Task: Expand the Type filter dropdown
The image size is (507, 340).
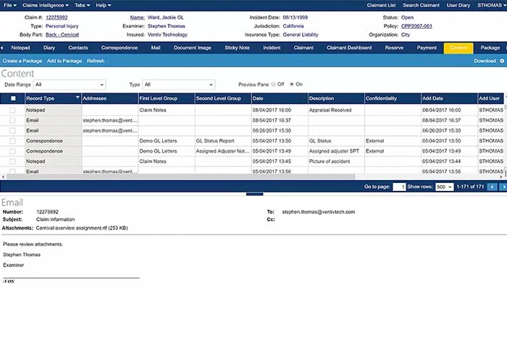Action: 185,85
